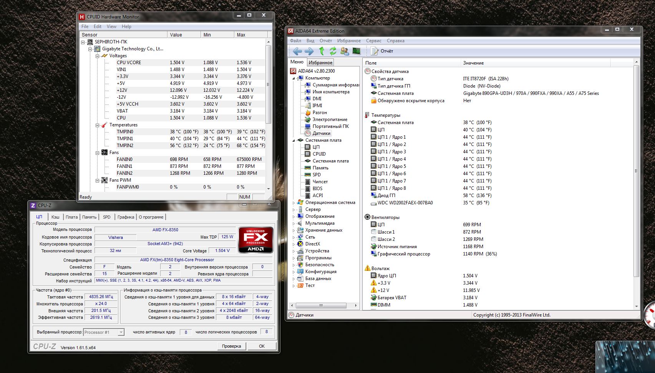Open the Справка menu in AIDA64

[396, 41]
